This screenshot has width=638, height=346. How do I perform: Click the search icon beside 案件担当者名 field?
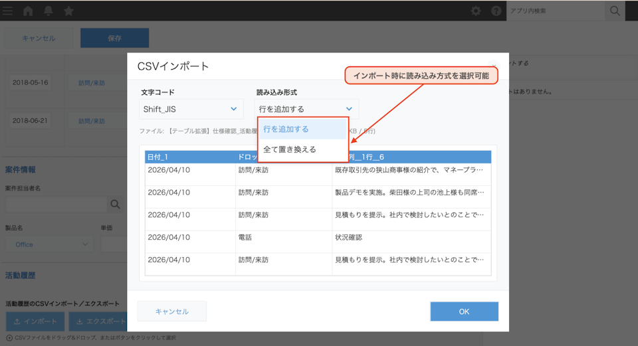[115, 205]
